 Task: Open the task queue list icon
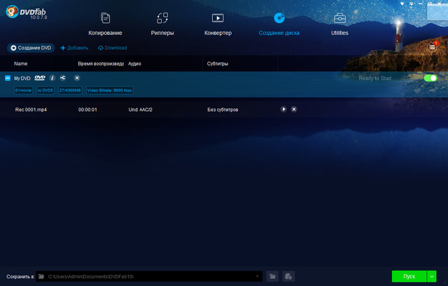(x=432, y=47)
